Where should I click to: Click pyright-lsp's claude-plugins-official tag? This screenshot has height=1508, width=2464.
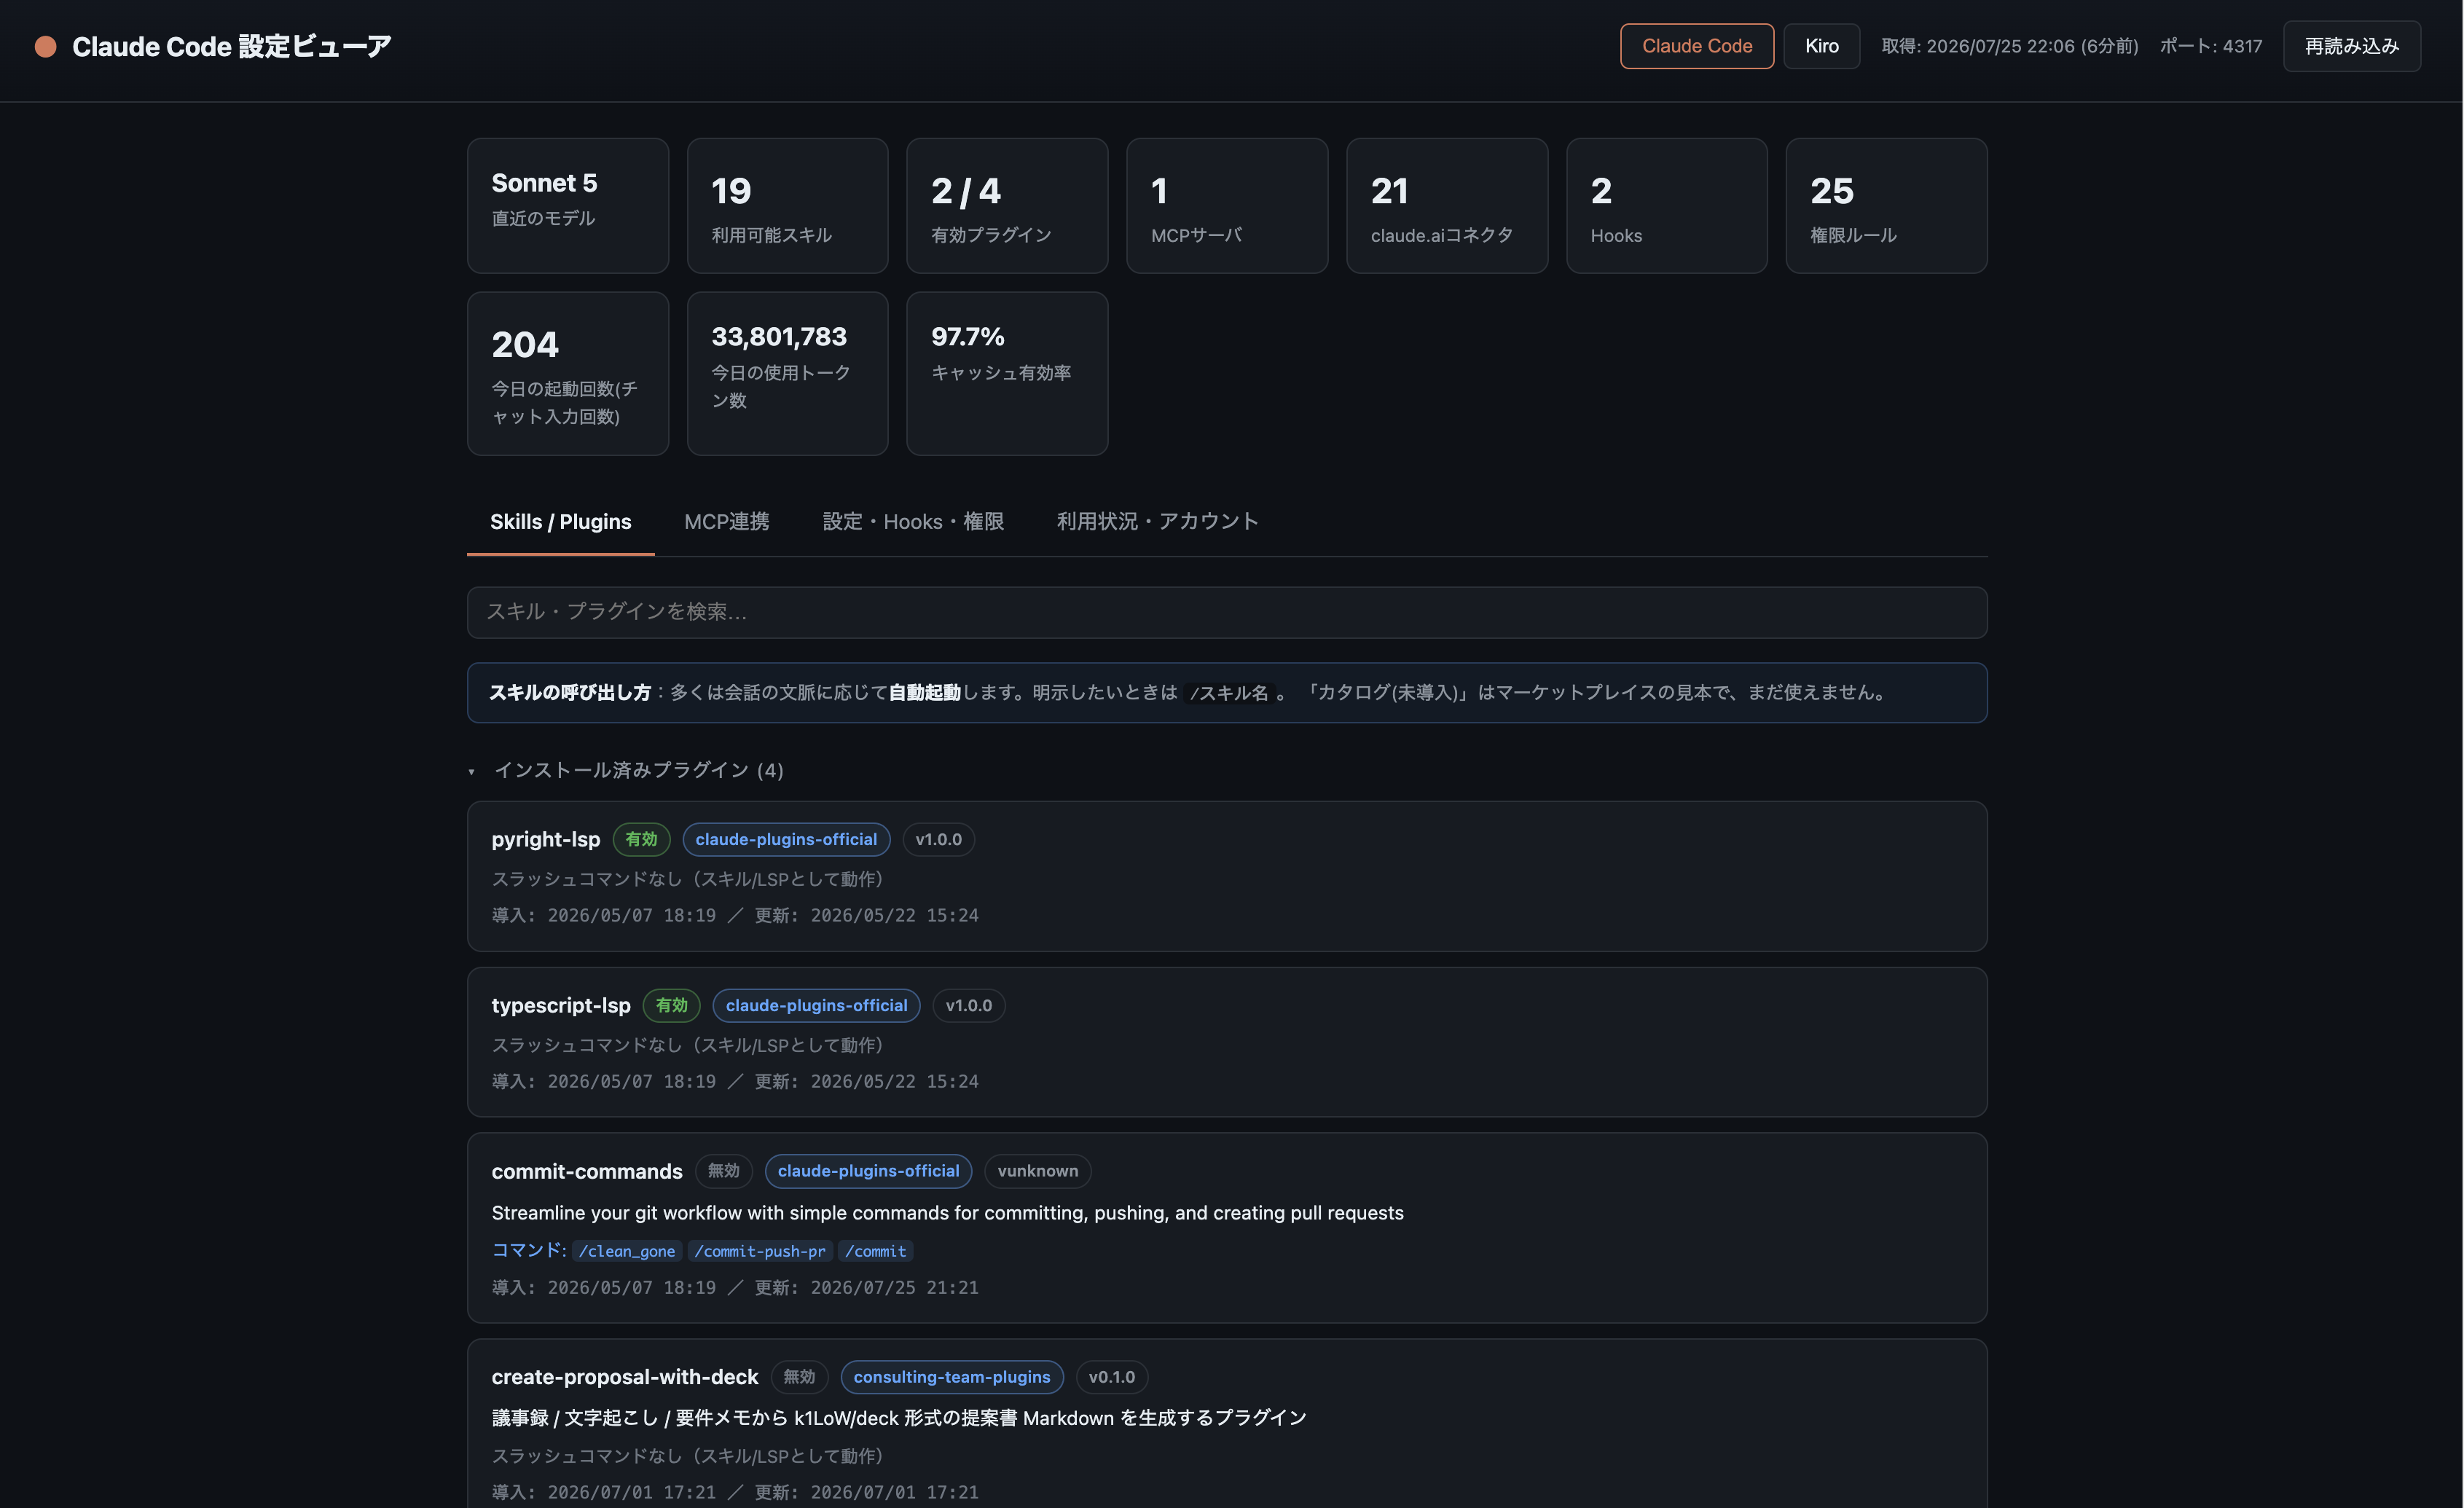coord(786,839)
